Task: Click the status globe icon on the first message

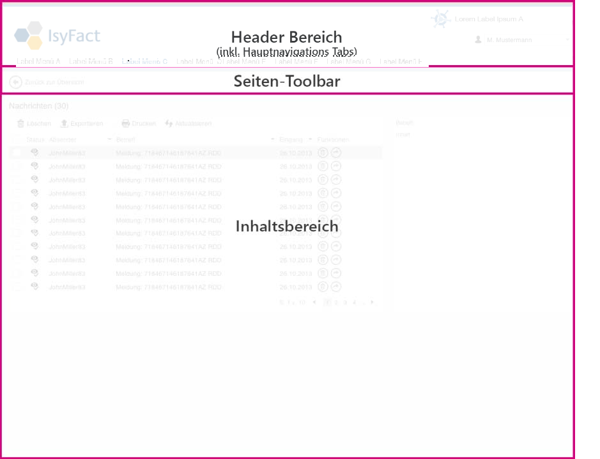Action: point(35,153)
